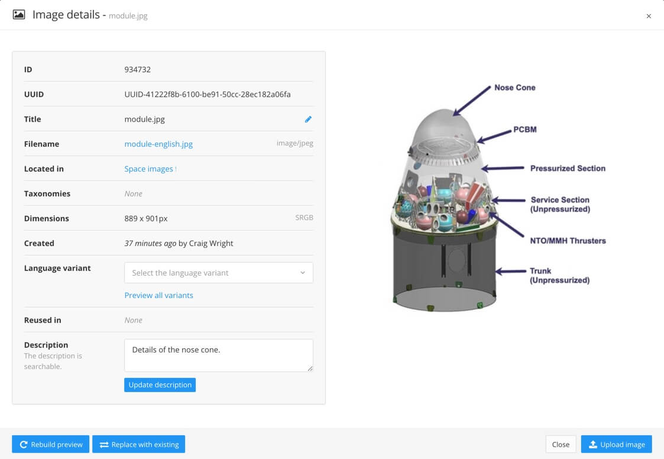This screenshot has height=459, width=664.
Task: Click the language variant dropdown chevron
Action: click(x=303, y=273)
